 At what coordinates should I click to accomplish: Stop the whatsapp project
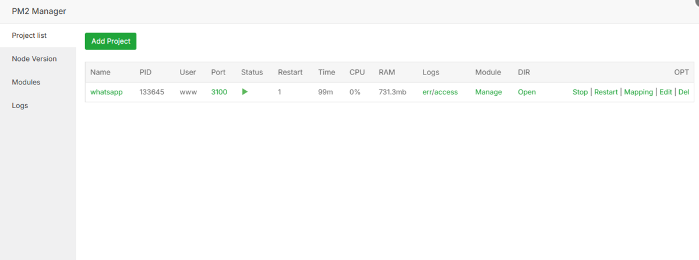click(580, 92)
